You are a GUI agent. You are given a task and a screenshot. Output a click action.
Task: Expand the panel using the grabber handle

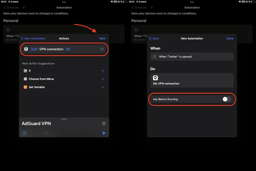pyautogui.click(x=64, y=119)
